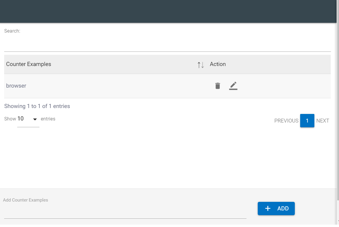Select the browser row text
339x227 pixels.
[16, 86]
